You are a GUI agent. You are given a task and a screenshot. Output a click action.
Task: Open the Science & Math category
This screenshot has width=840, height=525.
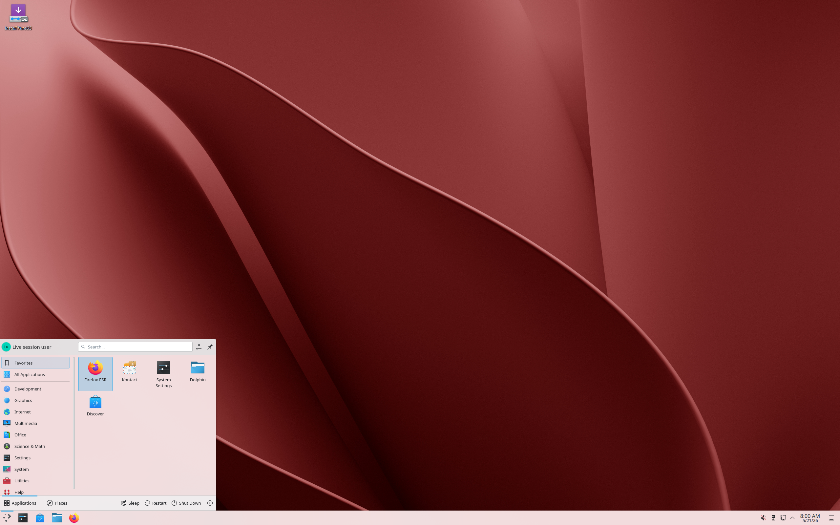coord(35,446)
